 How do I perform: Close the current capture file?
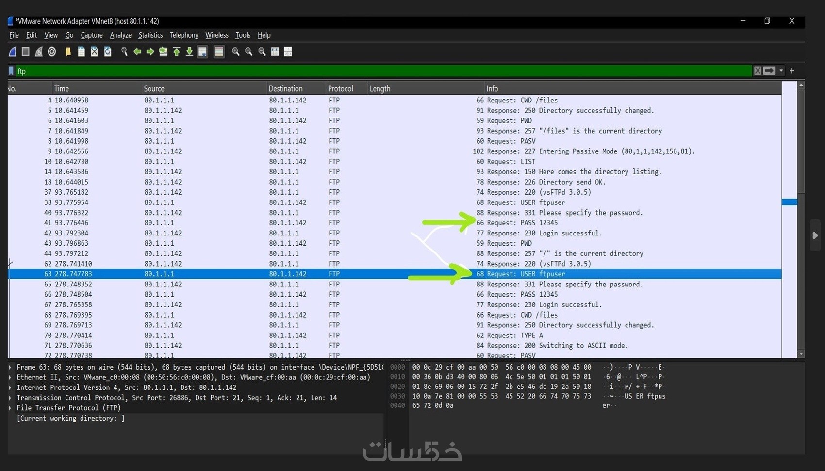(x=95, y=51)
